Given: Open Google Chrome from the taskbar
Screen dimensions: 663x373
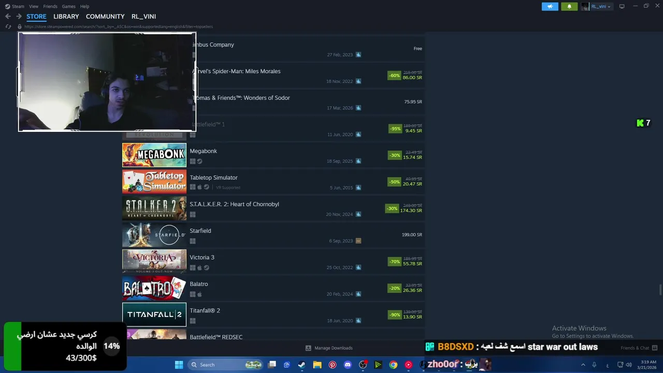Looking at the screenshot, I should tap(393, 365).
